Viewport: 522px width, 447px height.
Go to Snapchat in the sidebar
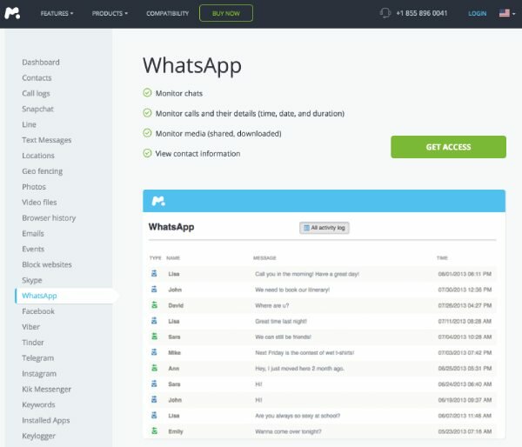(37, 110)
